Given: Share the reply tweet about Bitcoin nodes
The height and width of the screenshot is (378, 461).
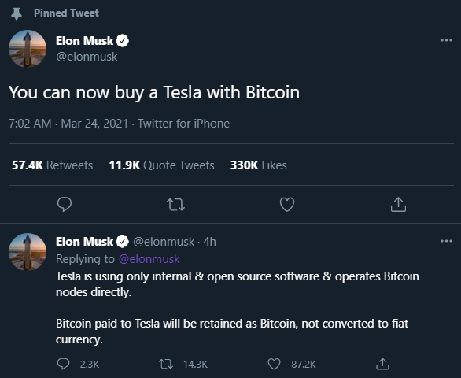Looking at the screenshot, I should [x=382, y=364].
